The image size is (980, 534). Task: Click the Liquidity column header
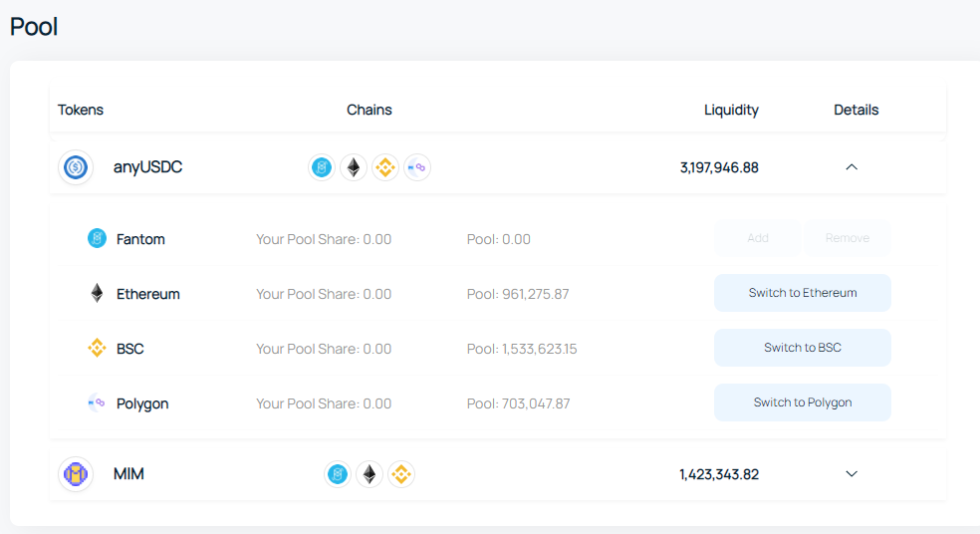(x=731, y=110)
